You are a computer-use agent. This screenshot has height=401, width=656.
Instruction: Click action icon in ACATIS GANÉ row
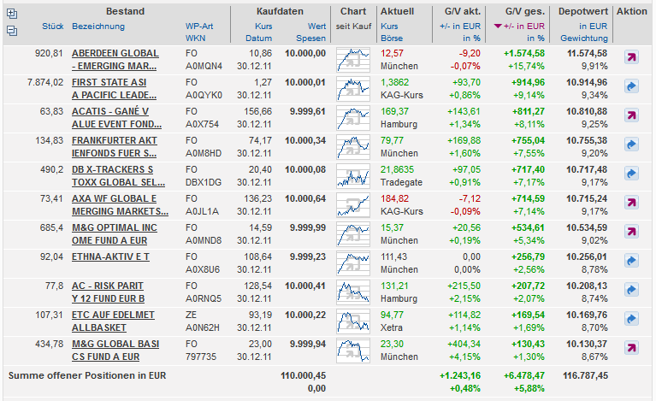click(631, 116)
